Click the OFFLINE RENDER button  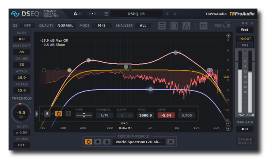tap(245, 141)
